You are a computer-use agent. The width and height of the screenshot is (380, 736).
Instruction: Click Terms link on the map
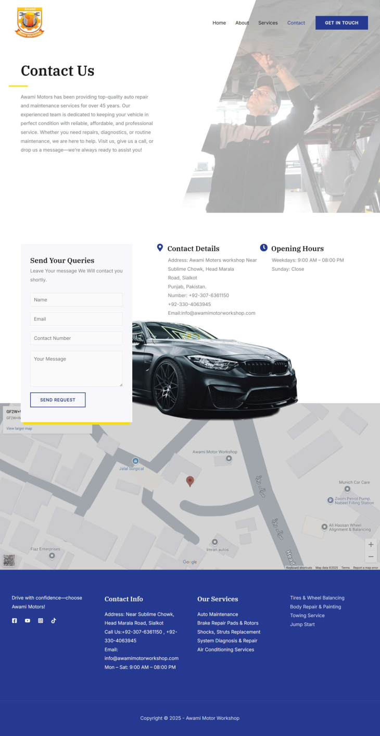tap(346, 568)
